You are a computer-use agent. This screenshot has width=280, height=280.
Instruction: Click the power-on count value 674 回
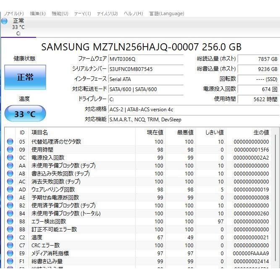[259, 89]
